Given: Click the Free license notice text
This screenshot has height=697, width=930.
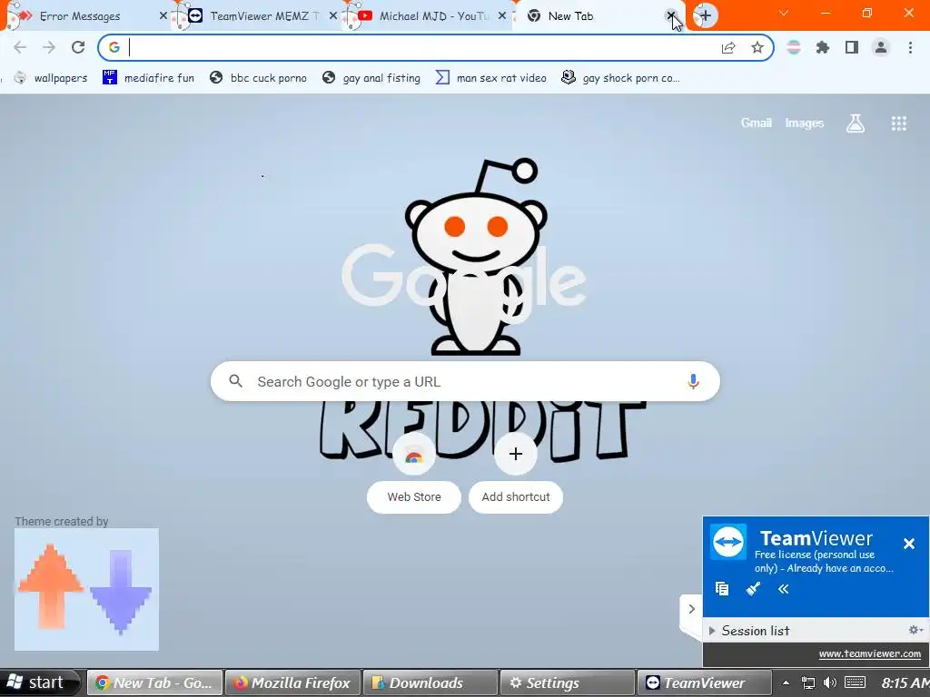Looking at the screenshot, I should [823, 561].
